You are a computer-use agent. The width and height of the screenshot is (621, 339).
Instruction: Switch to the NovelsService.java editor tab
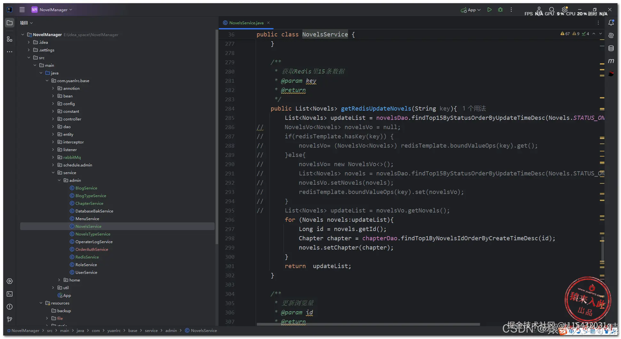pyautogui.click(x=246, y=23)
